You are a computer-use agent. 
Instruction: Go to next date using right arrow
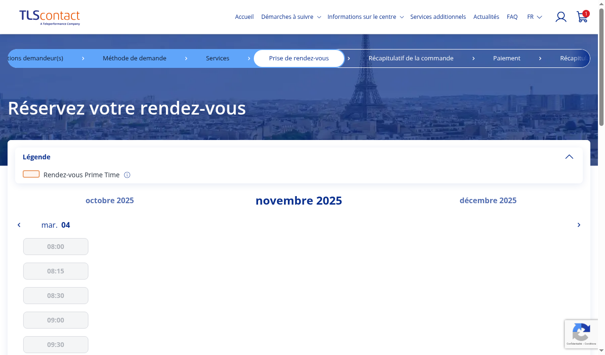[x=579, y=225]
